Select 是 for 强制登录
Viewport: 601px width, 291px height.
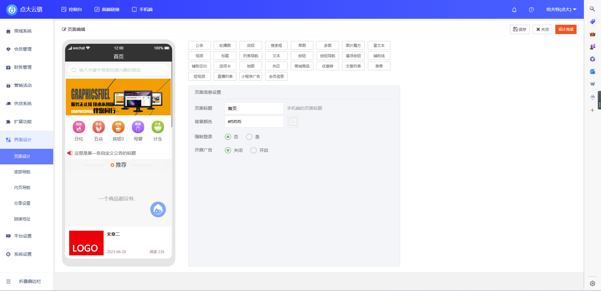(x=249, y=137)
